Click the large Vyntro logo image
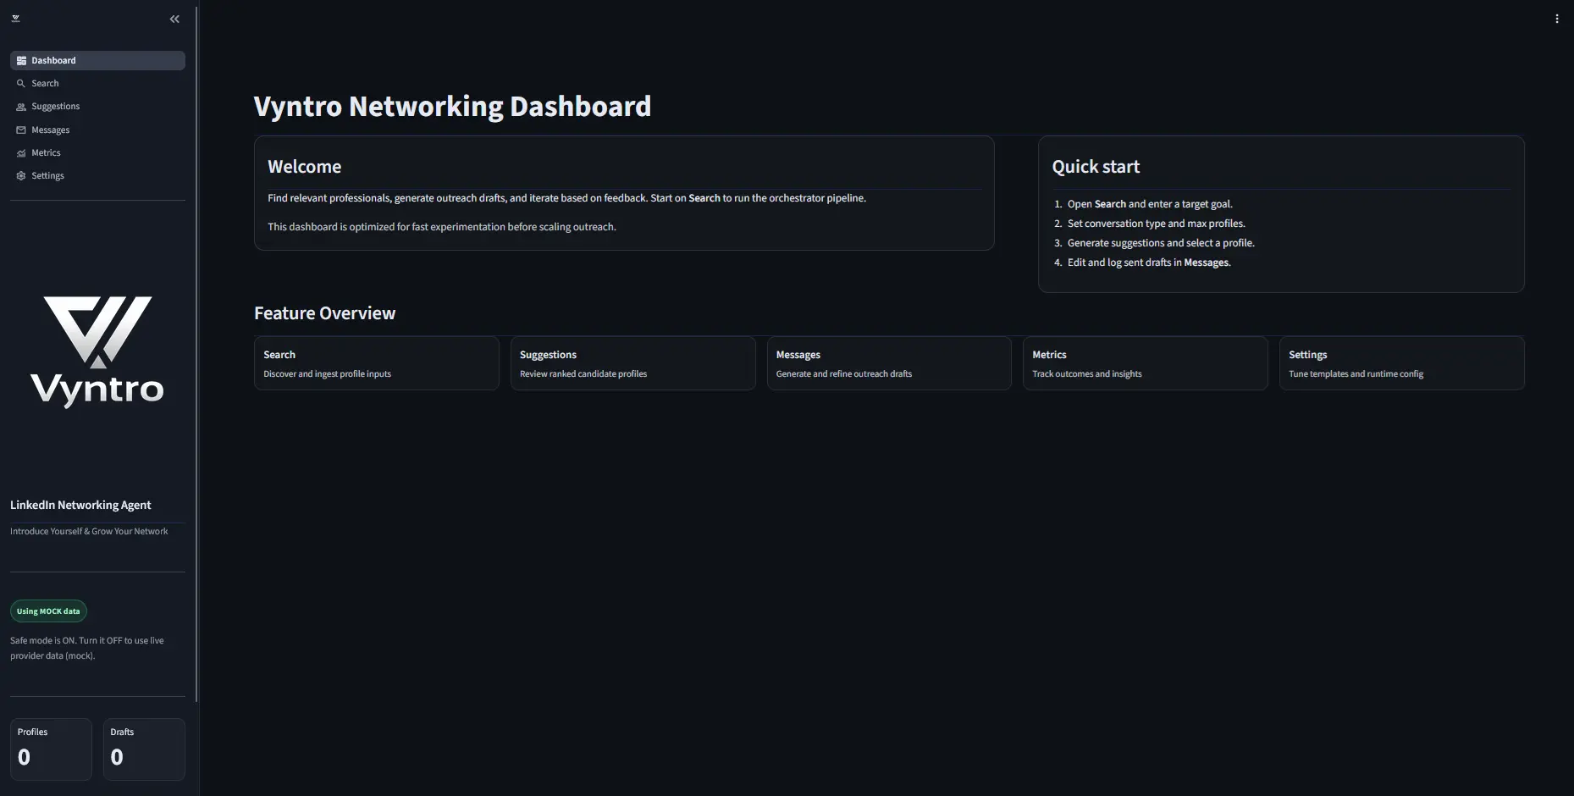This screenshot has height=796, width=1574. [x=97, y=351]
